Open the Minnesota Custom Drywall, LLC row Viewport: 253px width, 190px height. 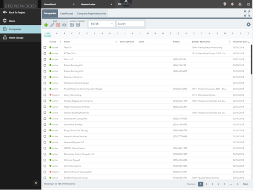click(x=147, y=154)
